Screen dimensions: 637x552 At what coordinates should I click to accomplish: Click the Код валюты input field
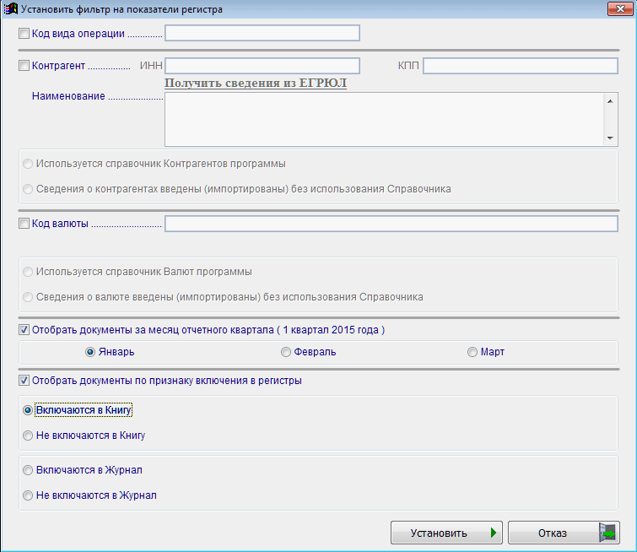[391, 224]
